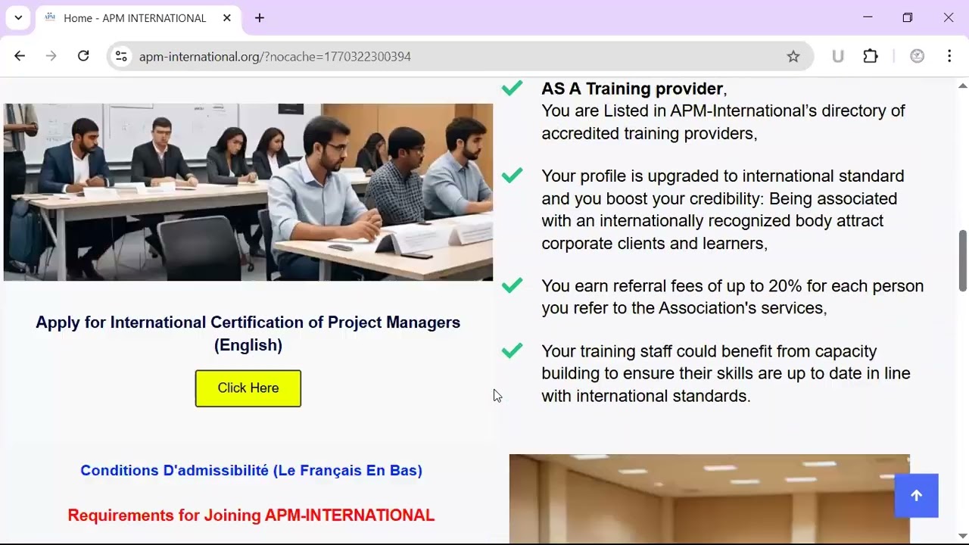Click the back-to-top arrow button

pos(916,496)
